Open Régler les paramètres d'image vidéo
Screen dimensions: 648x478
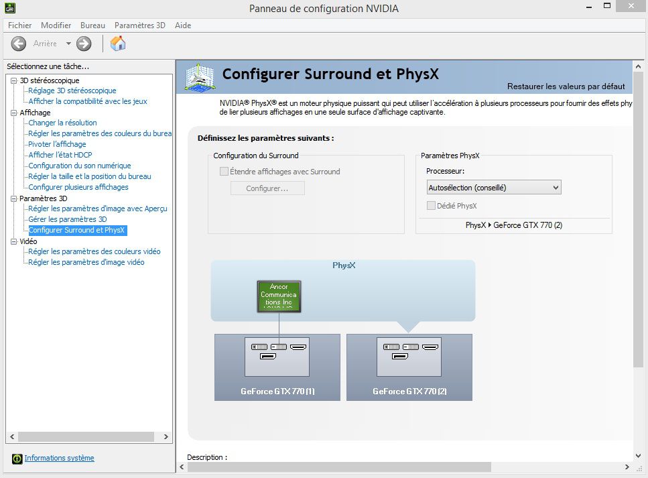[x=86, y=263]
